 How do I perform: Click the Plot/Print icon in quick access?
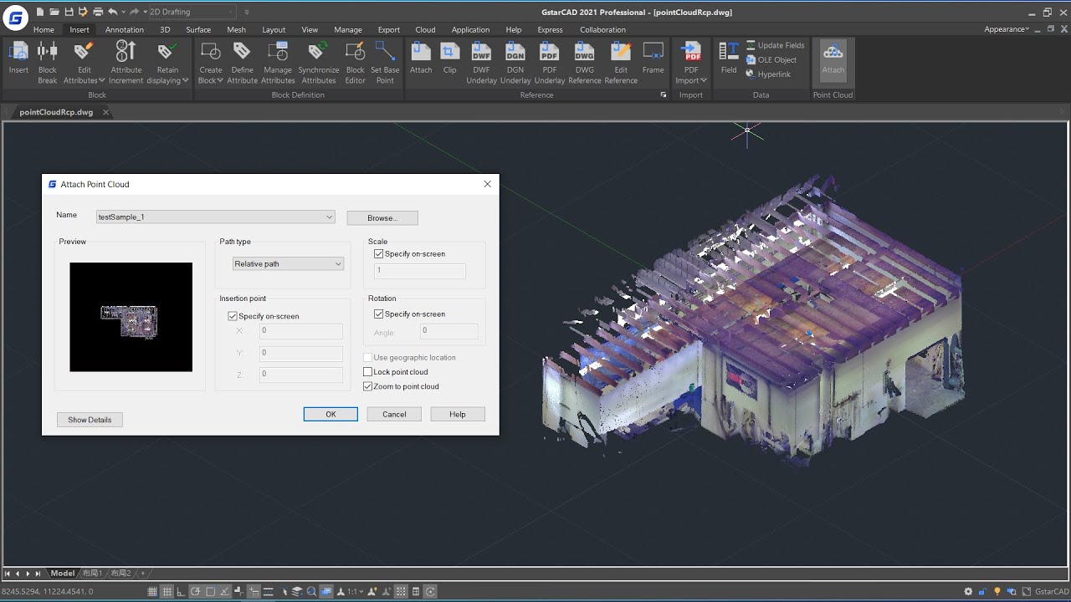[98, 12]
